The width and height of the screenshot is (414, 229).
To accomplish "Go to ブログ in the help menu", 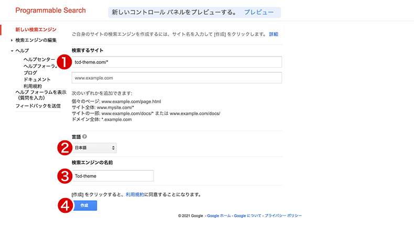I will pos(30,73).
